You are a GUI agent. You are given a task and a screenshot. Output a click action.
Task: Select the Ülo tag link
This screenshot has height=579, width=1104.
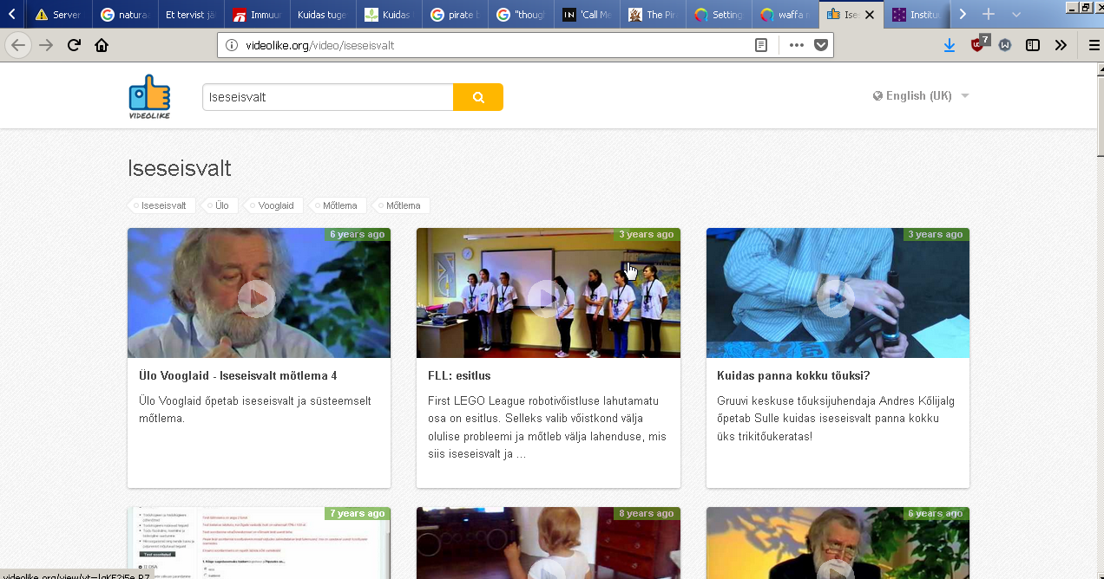[222, 206]
